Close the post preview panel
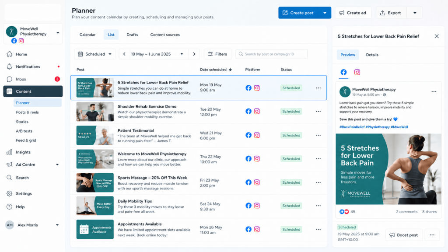Viewport: 448px width, 252px height. click(437, 36)
